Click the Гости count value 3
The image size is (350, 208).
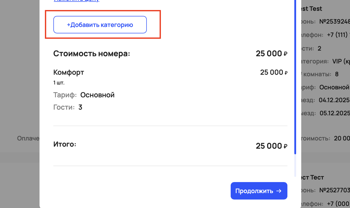[x=80, y=107]
